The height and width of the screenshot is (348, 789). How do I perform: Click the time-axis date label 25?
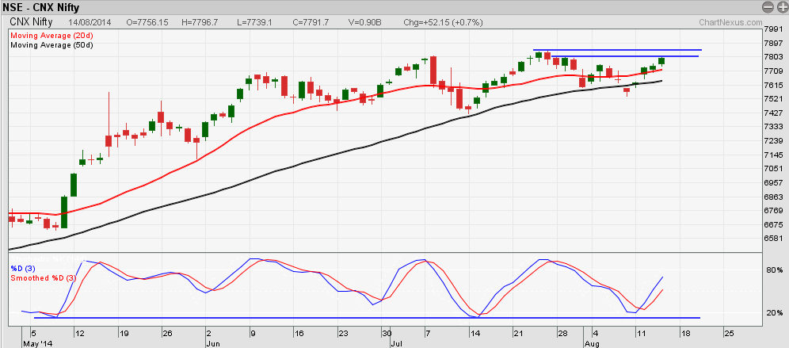coord(728,334)
